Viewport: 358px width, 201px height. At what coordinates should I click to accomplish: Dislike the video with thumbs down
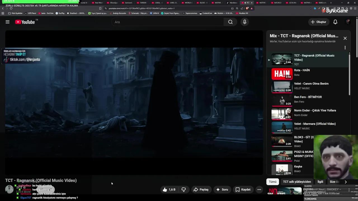(184, 190)
